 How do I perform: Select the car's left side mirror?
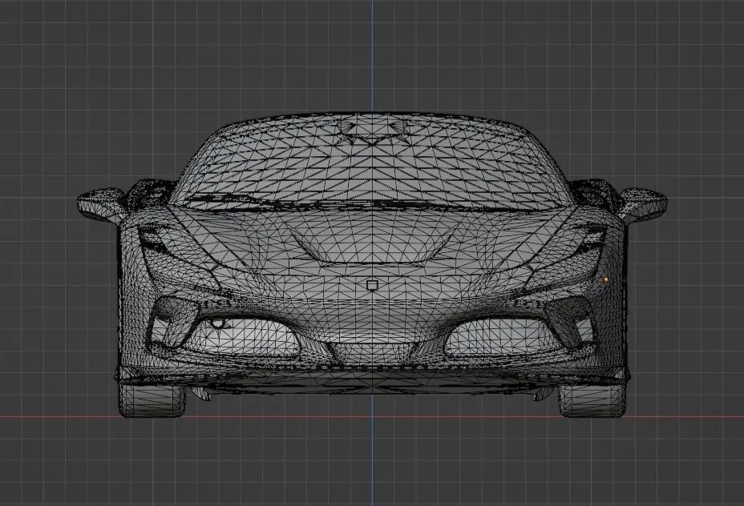pyautogui.click(x=100, y=204)
